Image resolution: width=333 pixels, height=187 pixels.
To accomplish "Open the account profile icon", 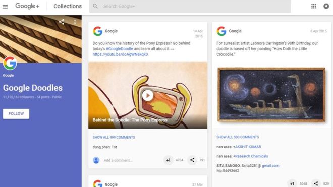I will point(326,6).
